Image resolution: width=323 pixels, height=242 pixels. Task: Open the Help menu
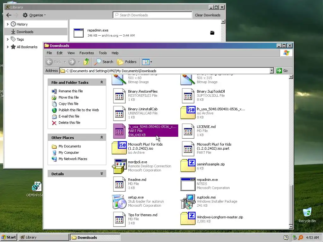click(x=115, y=53)
